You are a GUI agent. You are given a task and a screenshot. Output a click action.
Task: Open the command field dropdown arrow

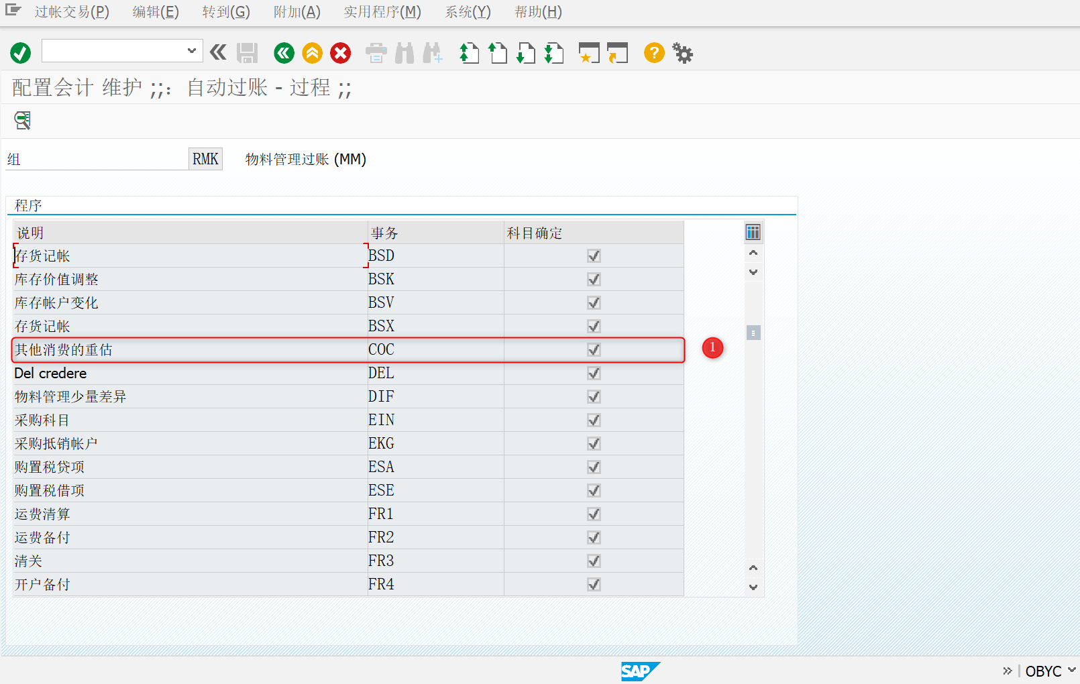(x=193, y=50)
